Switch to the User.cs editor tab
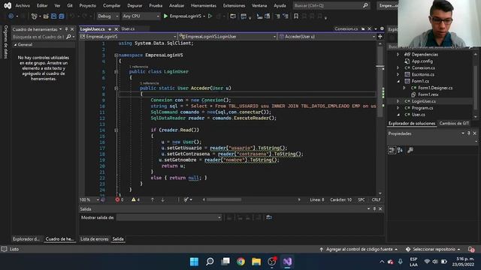This screenshot has height=270, width=481. click(128, 28)
